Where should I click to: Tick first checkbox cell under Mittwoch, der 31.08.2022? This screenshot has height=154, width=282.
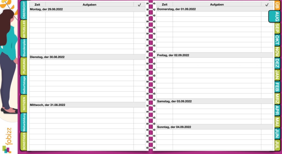139,110
